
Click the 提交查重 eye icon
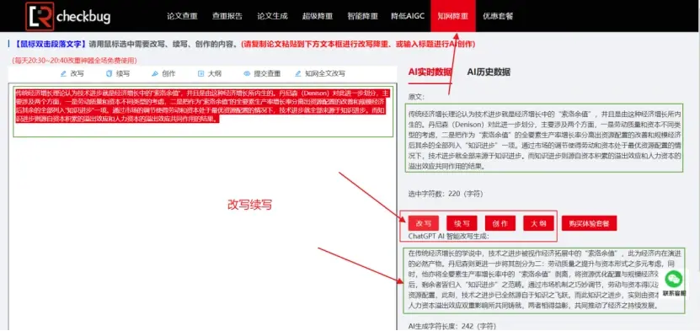(x=247, y=73)
